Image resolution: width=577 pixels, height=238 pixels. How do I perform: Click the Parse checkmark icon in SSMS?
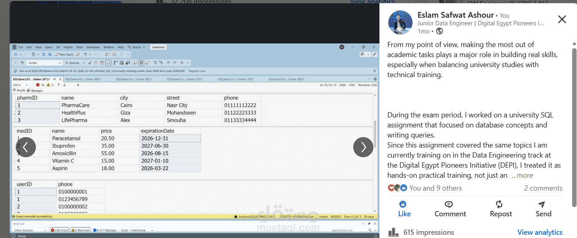(x=90, y=63)
